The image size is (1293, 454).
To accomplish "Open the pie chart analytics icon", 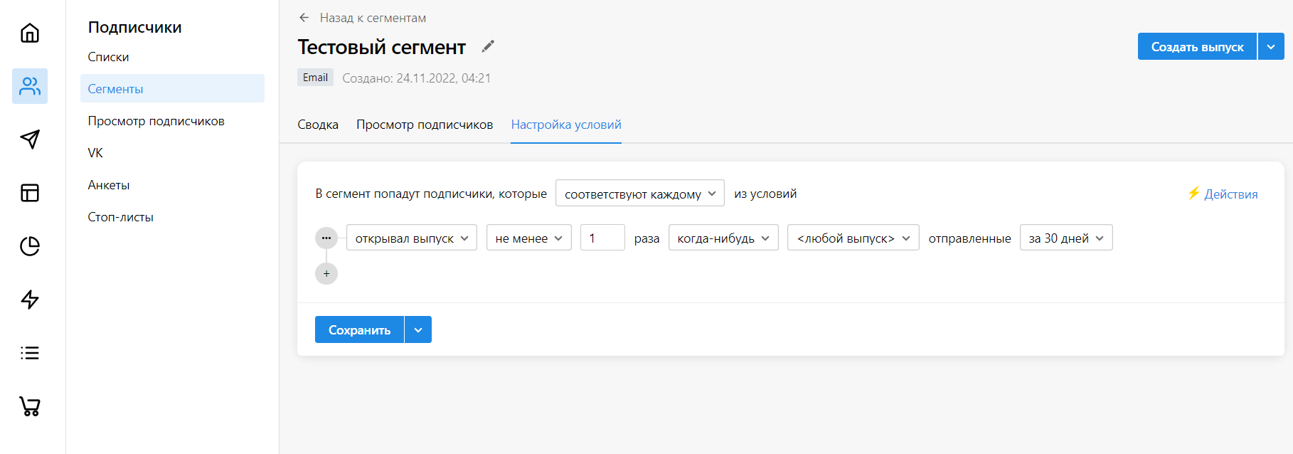I will tap(30, 246).
